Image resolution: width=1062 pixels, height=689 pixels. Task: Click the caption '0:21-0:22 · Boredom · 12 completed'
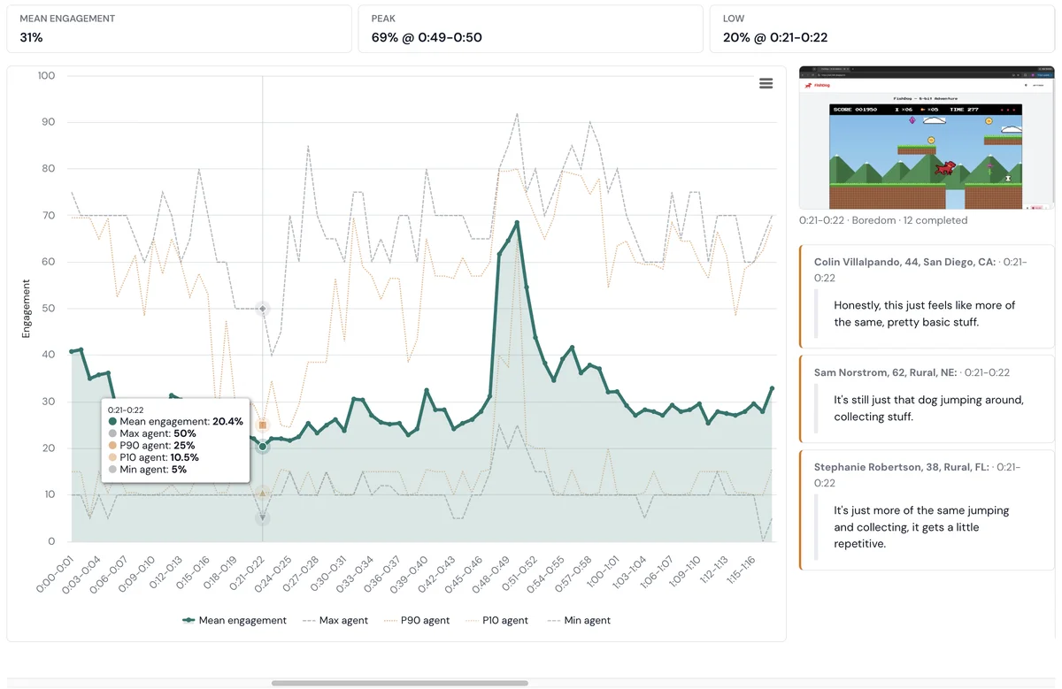pos(883,220)
